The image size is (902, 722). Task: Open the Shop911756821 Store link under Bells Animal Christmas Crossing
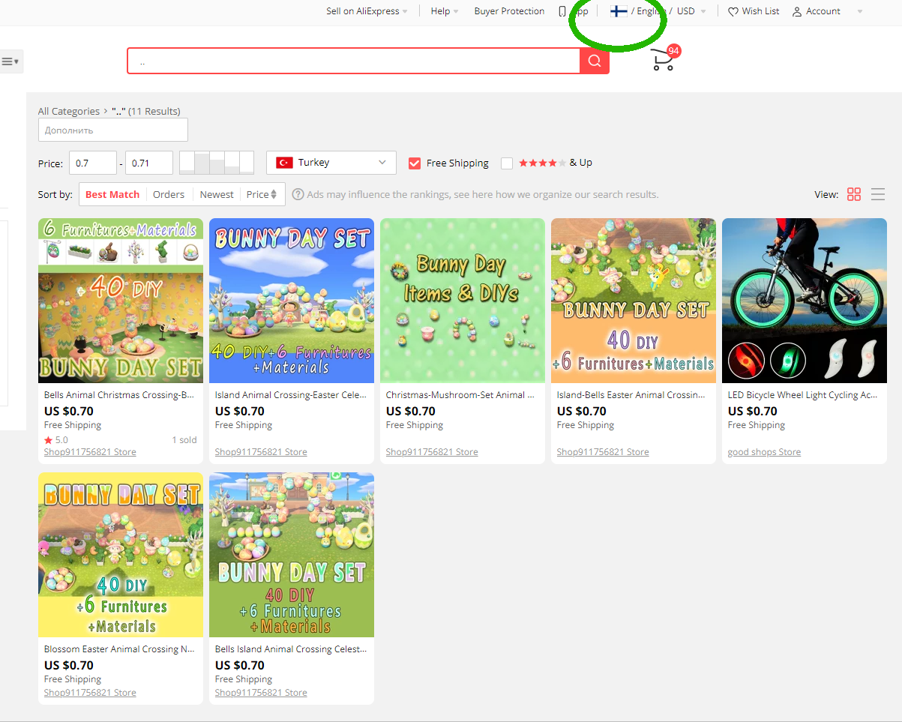(x=90, y=452)
